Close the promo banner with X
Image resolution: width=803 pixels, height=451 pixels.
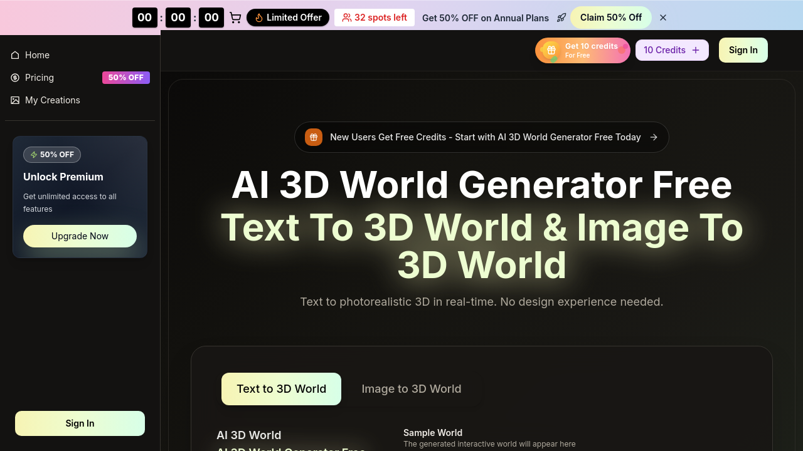click(663, 18)
